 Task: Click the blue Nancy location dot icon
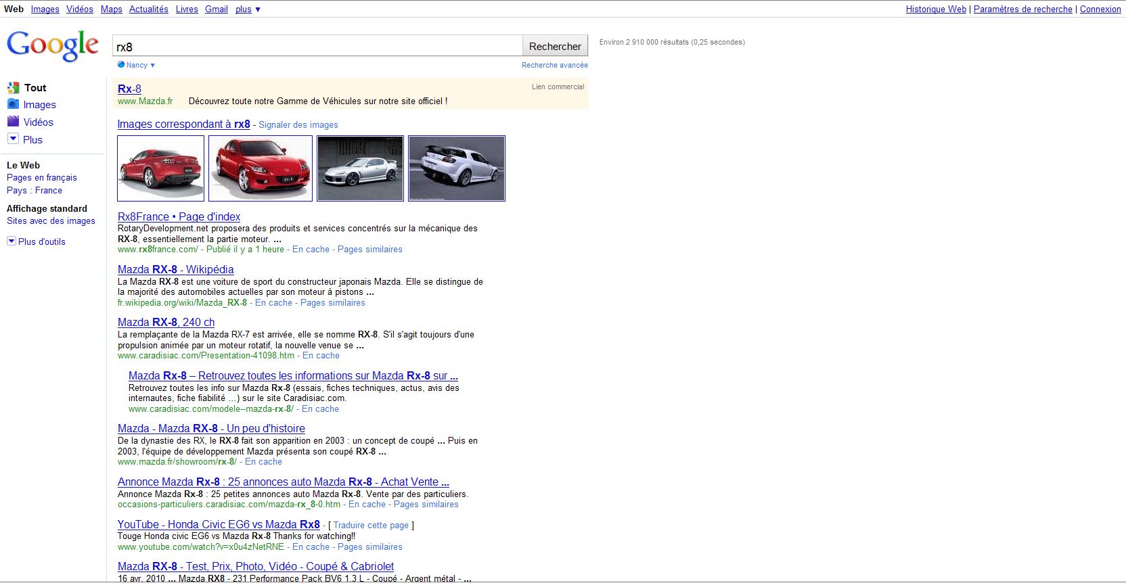tap(121, 65)
